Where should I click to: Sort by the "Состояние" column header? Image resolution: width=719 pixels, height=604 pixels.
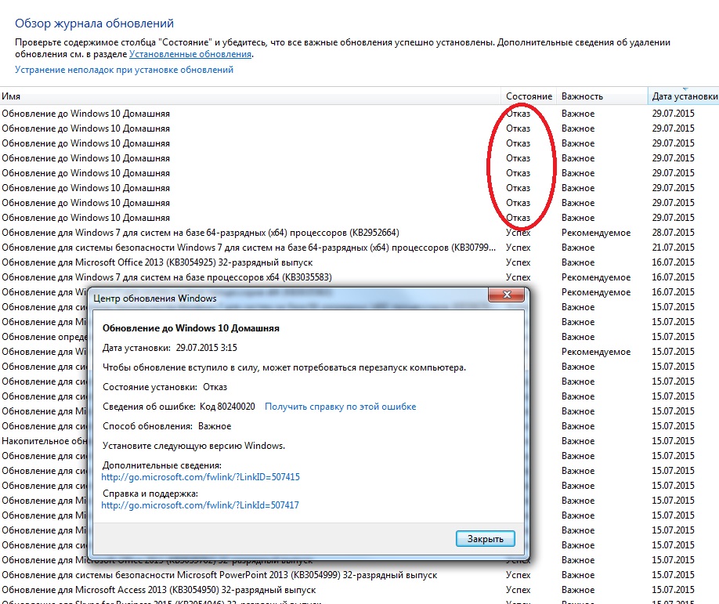pyautogui.click(x=529, y=96)
